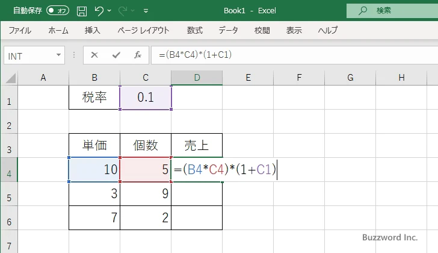Viewport: 438px width, 253px height.
Task: Click the Save floppy disk icon
Action: (82, 11)
